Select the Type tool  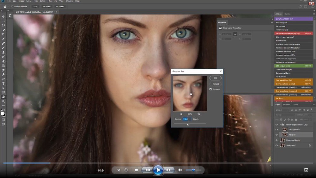pyautogui.click(x=3, y=83)
